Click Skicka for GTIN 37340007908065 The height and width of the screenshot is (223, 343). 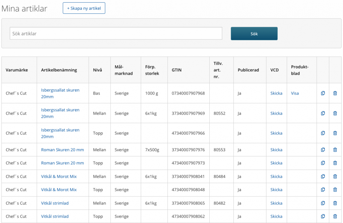pyautogui.click(x=276, y=203)
